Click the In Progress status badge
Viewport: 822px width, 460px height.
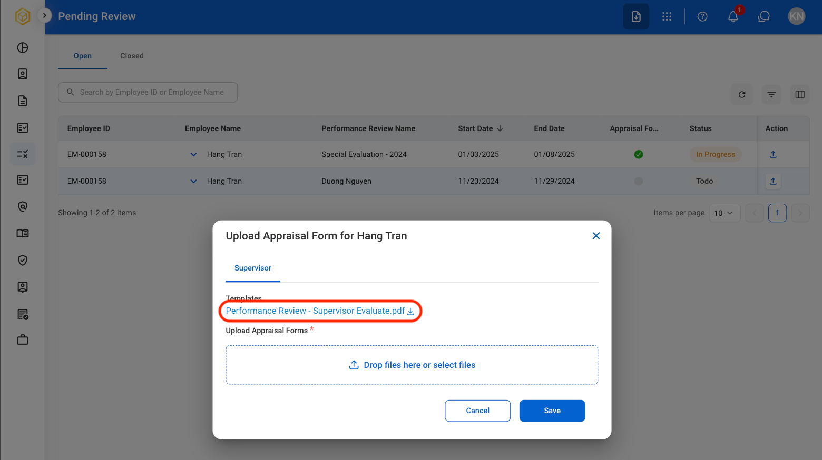tap(716, 154)
